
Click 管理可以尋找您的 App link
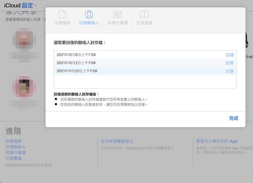(x=216, y=141)
